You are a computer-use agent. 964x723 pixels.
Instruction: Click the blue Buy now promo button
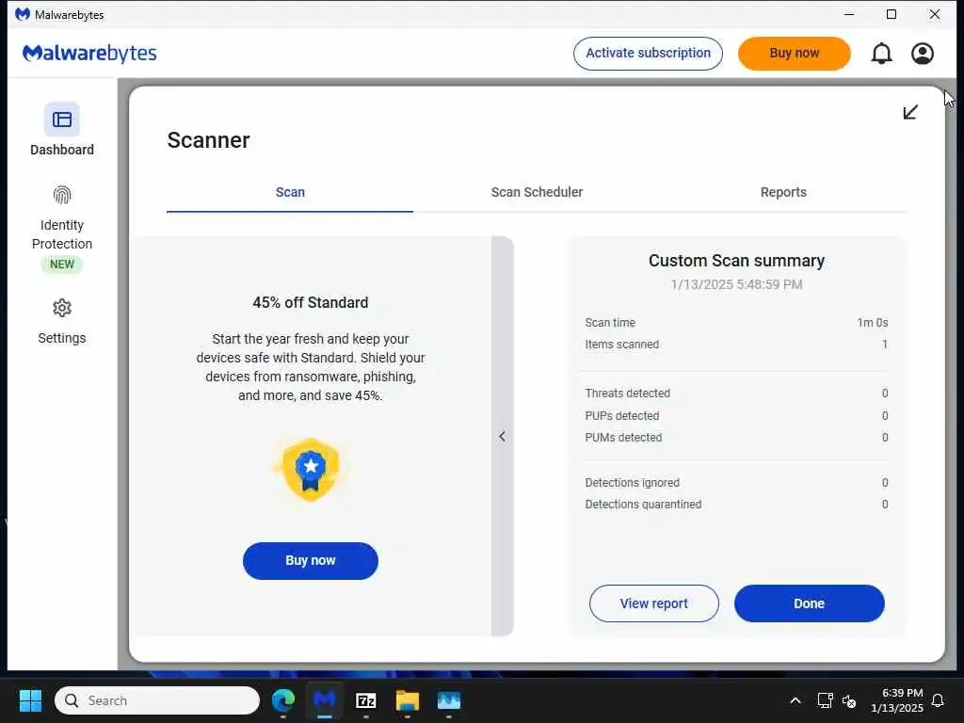(311, 561)
